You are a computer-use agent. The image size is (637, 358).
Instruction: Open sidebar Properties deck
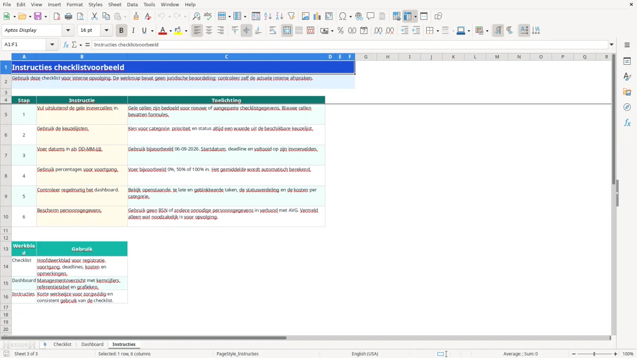(627, 61)
